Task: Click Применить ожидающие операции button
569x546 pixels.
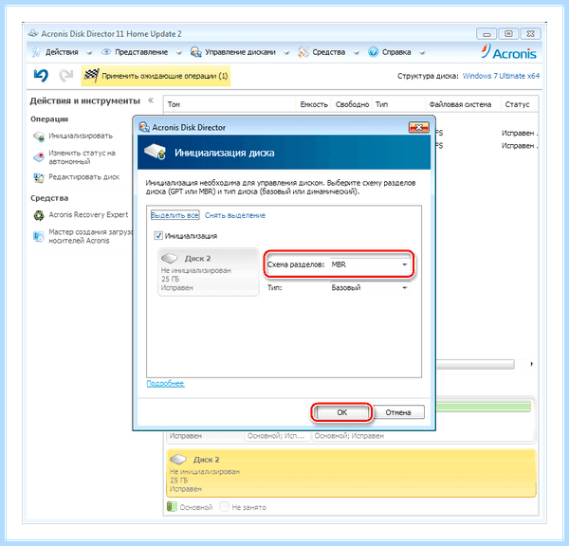Action: (x=156, y=76)
